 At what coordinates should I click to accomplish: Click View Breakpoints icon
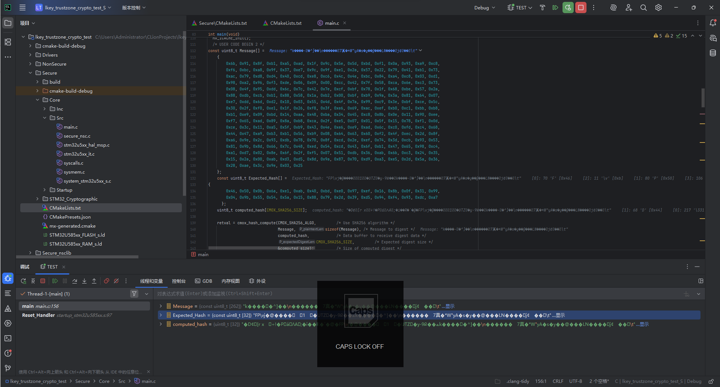(106, 281)
